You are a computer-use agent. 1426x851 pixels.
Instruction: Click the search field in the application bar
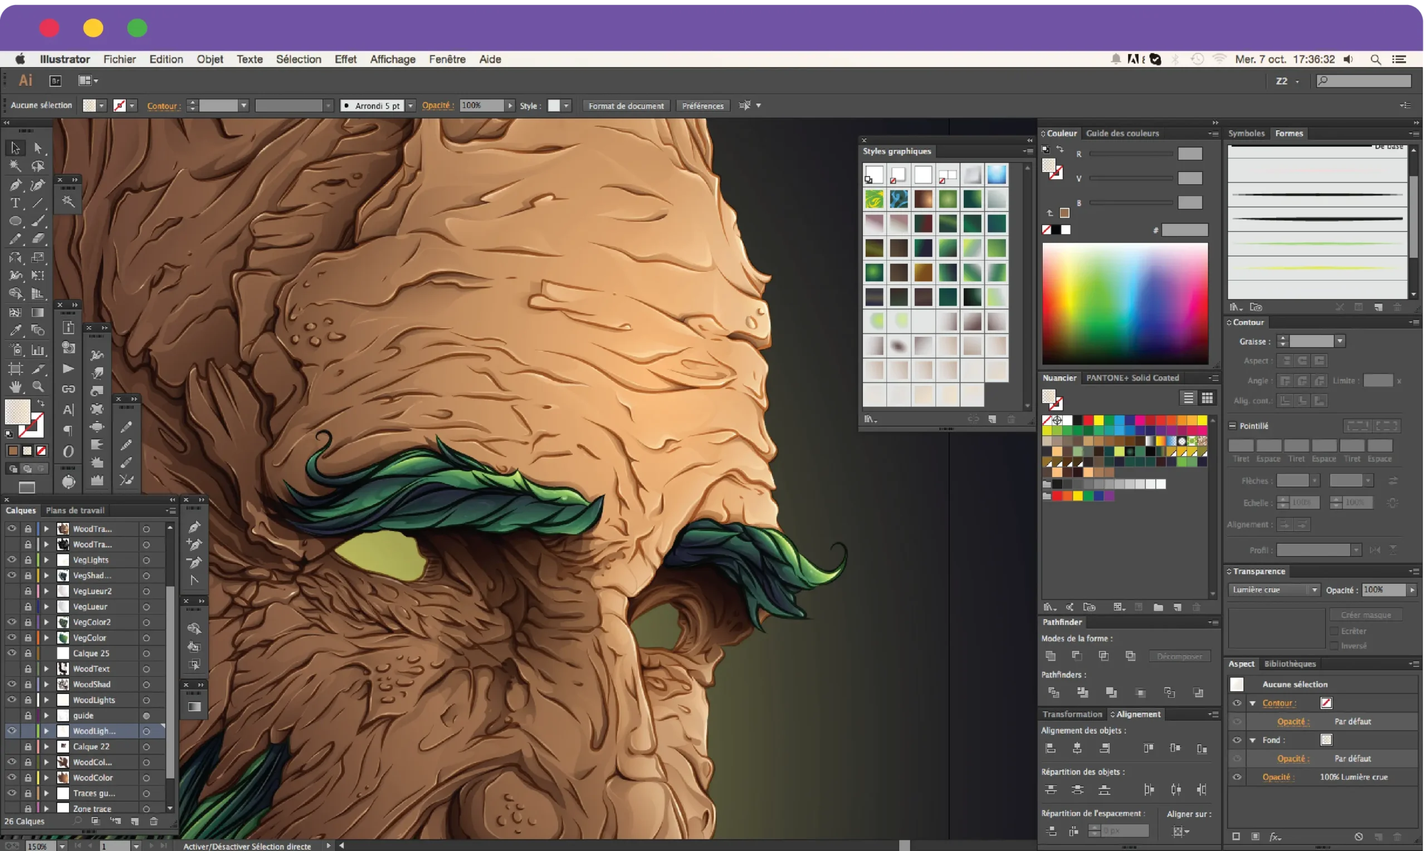point(1365,81)
